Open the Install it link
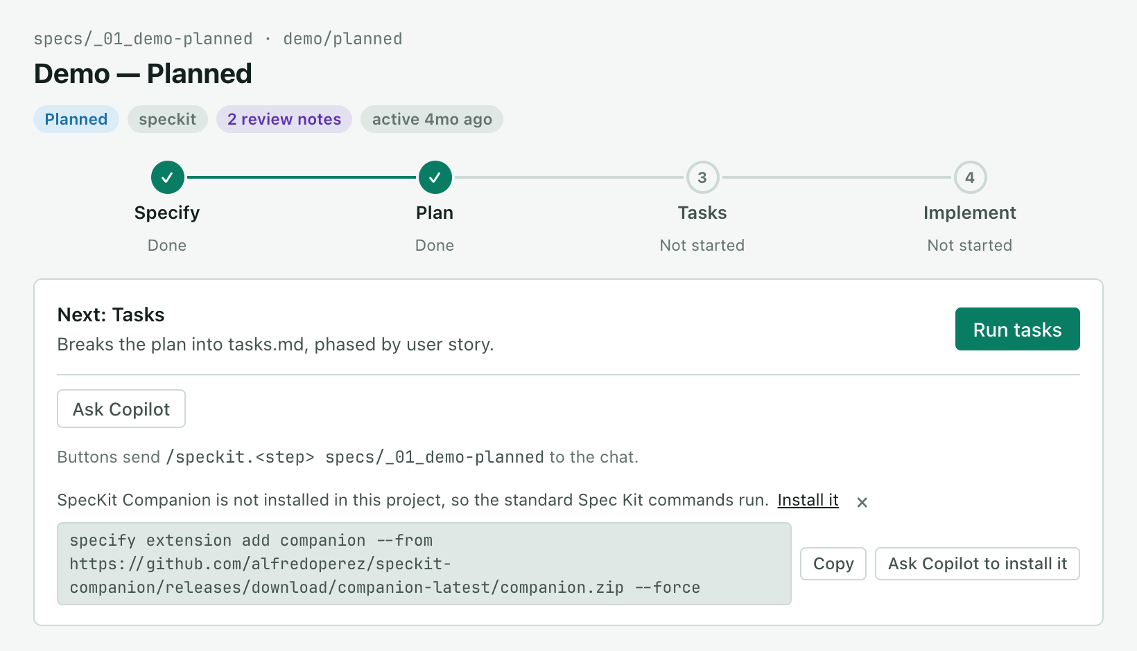Screen dimensions: 1137x651 click(808, 500)
